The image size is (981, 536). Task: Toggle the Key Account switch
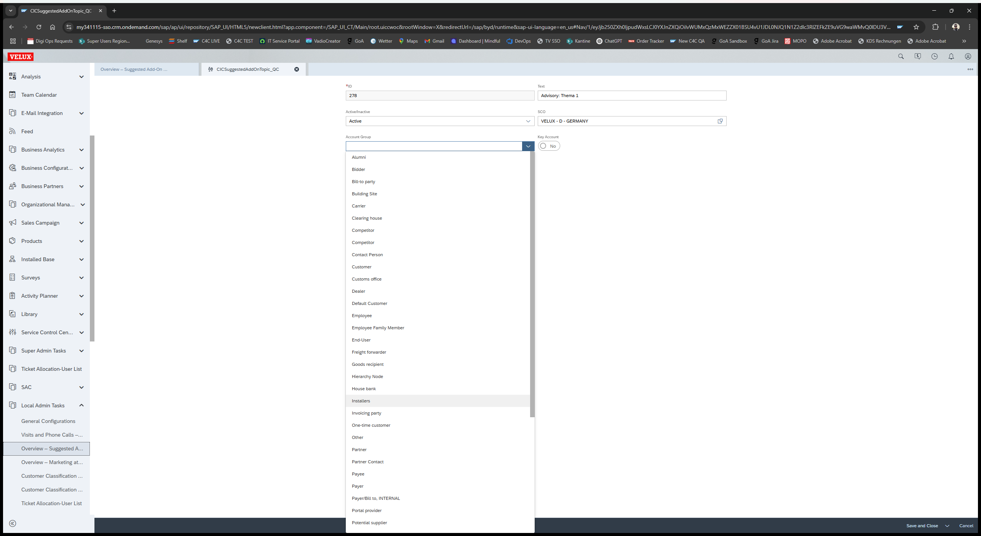point(549,146)
